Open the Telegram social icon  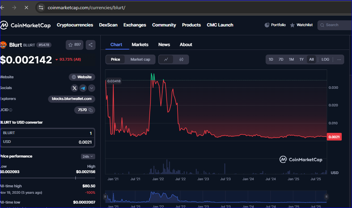coord(83,88)
